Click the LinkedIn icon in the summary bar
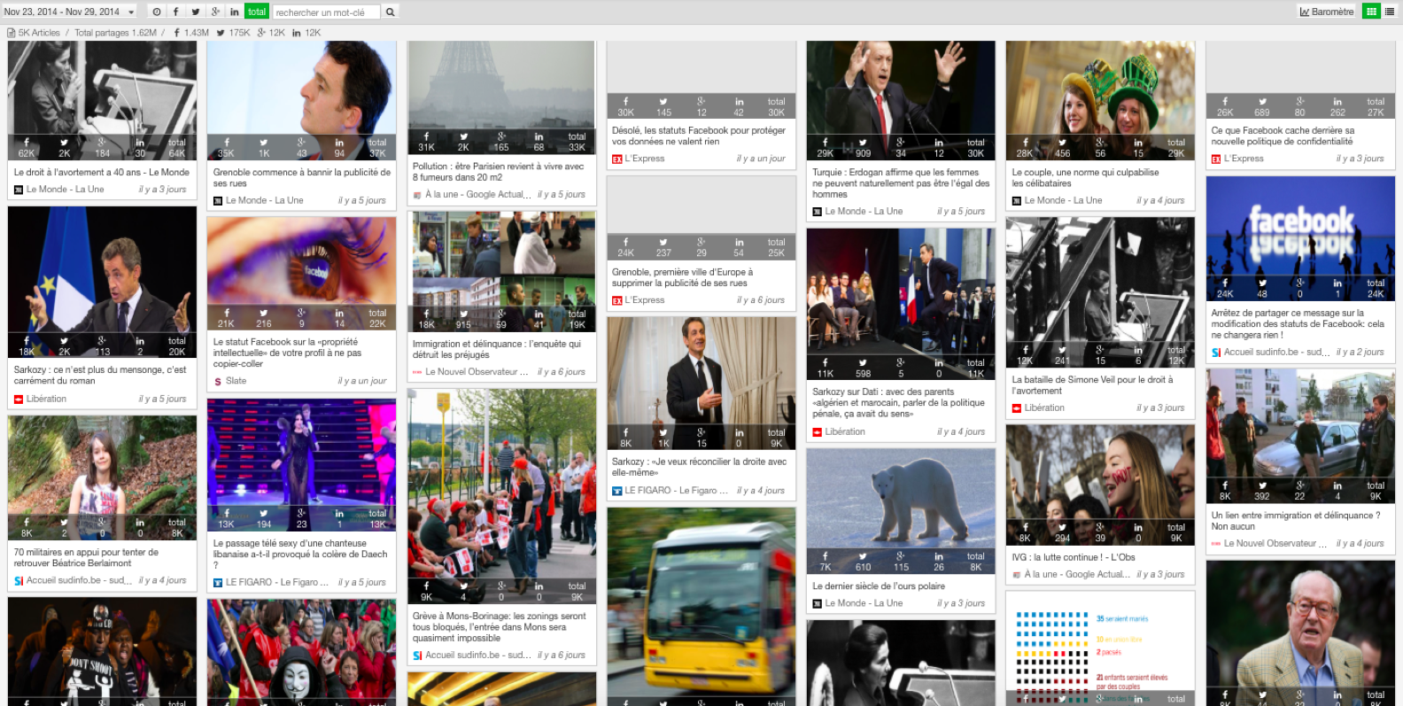1403x706 pixels. (296, 33)
